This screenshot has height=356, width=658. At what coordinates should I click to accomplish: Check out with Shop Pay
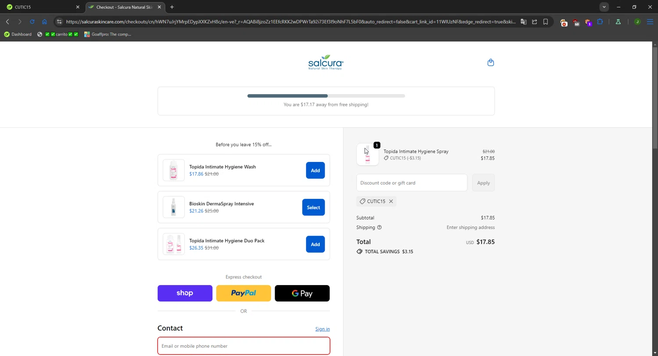[x=185, y=293]
